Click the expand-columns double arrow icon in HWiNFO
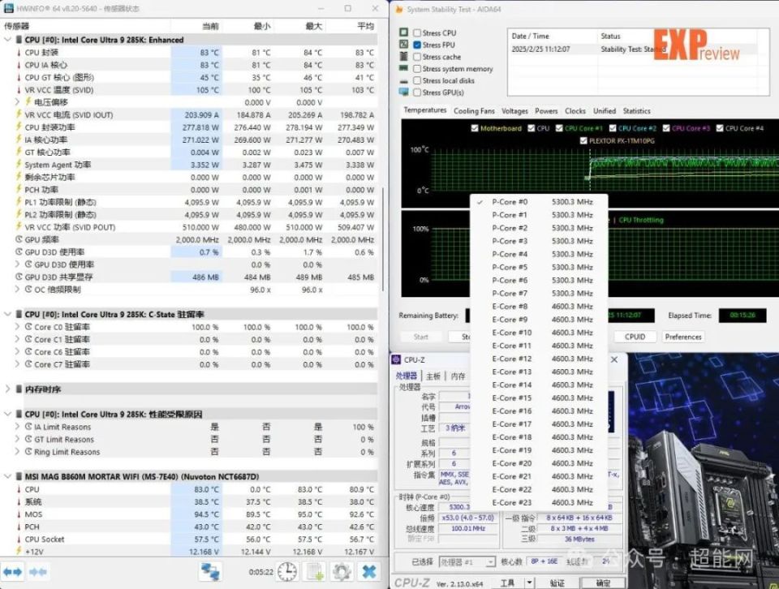Screen dimensions: 779x589 (12, 572)
